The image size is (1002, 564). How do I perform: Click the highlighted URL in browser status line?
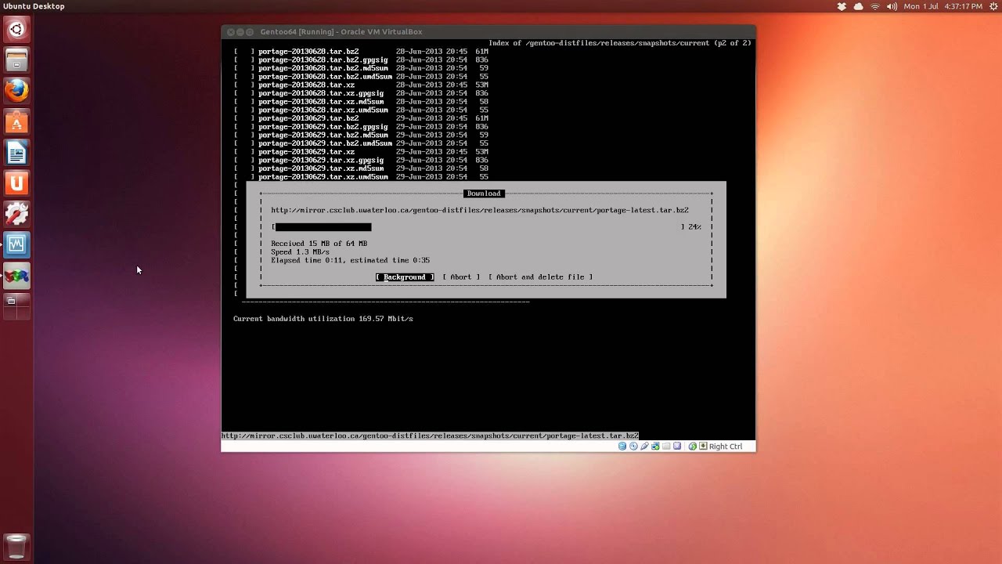(x=430, y=436)
